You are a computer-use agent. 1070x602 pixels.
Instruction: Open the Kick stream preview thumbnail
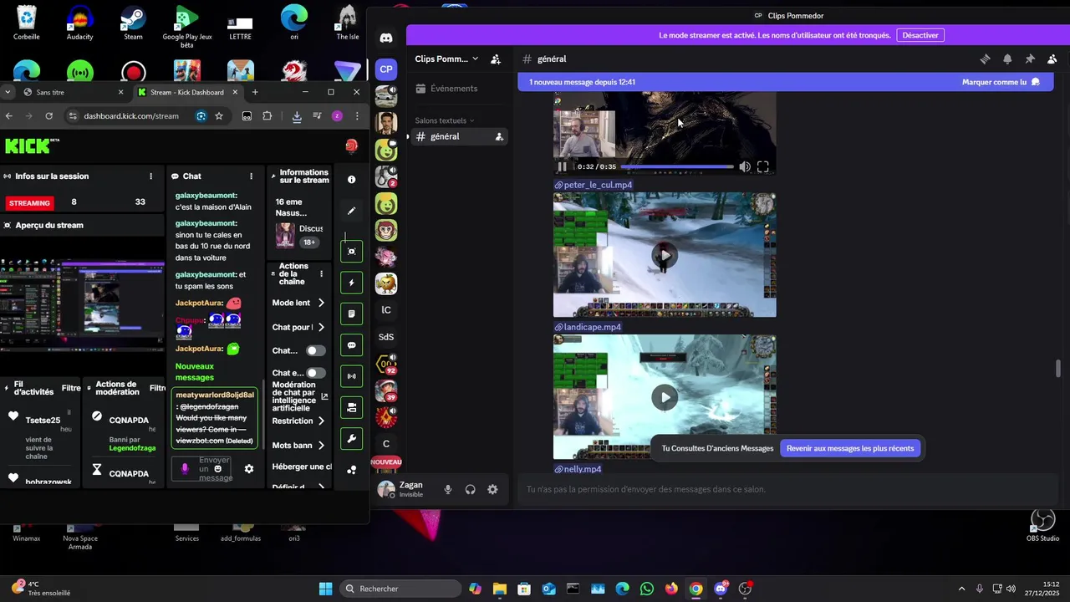pos(82,304)
